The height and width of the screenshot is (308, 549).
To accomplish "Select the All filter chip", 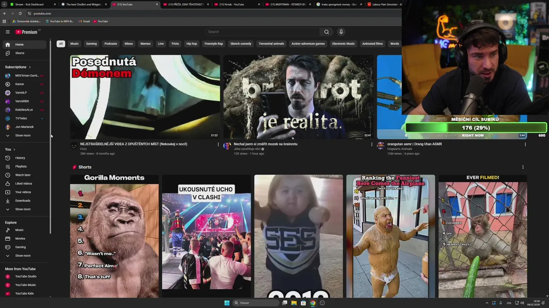I will [60, 44].
